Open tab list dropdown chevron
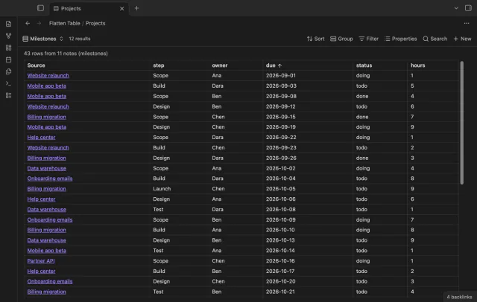Image resolution: width=477 pixels, height=302 pixels. [x=456, y=8]
